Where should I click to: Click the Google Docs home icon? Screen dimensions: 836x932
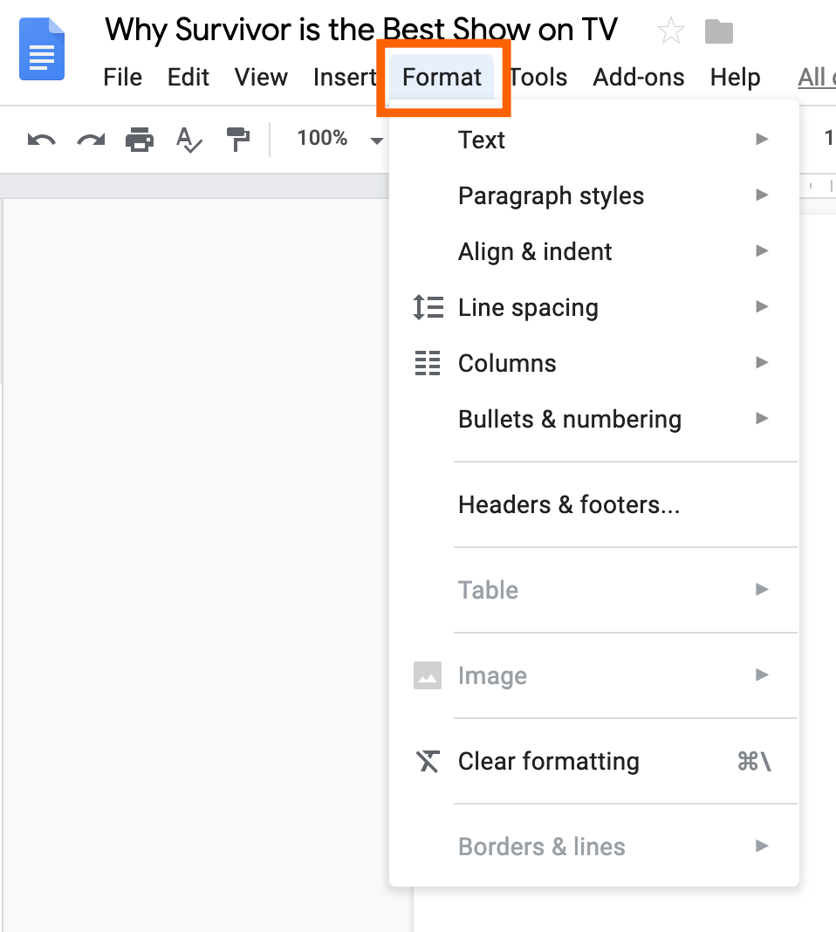pos(42,49)
